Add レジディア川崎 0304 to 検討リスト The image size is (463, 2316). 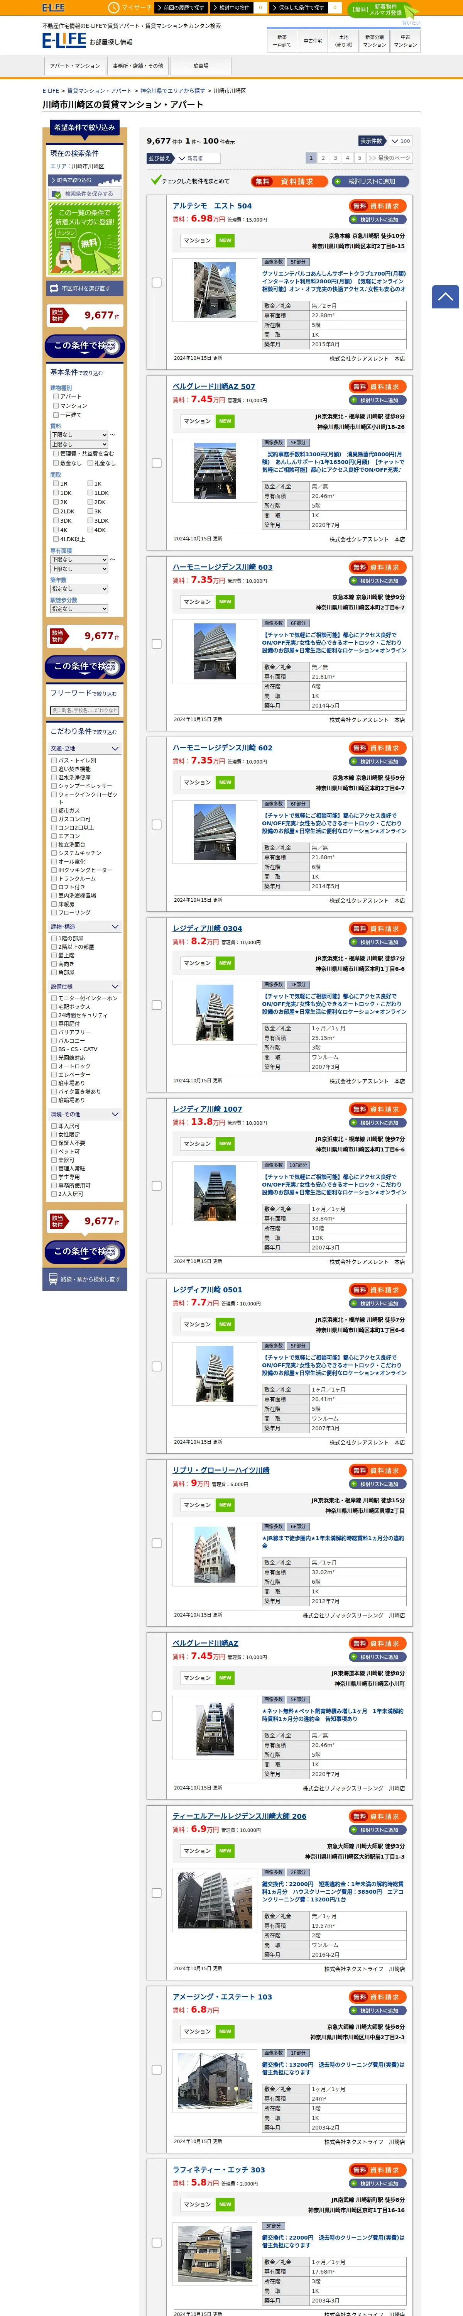pyautogui.click(x=378, y=942)
